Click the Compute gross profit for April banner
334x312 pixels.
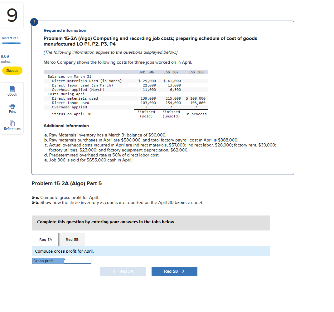(x=151, y=251)
